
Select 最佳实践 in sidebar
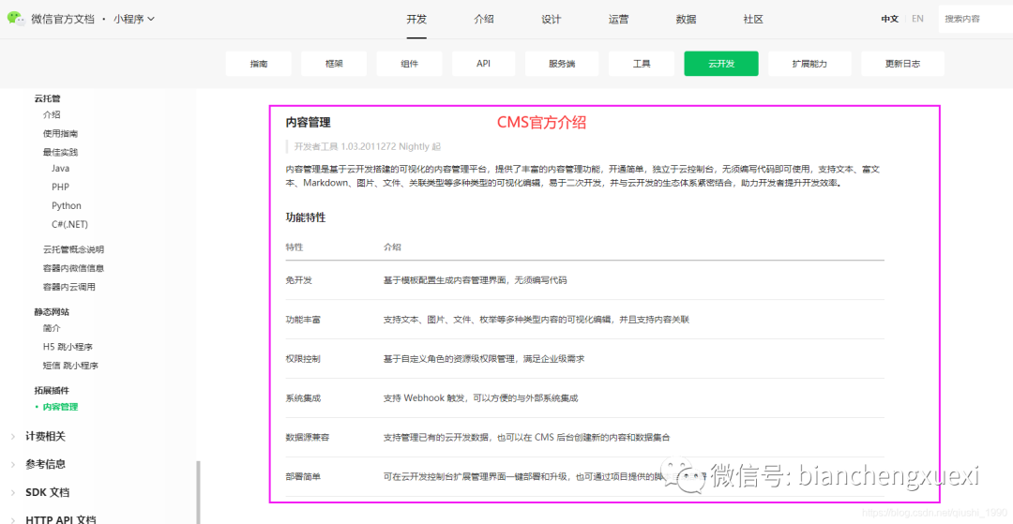click(x=61, y=152)
